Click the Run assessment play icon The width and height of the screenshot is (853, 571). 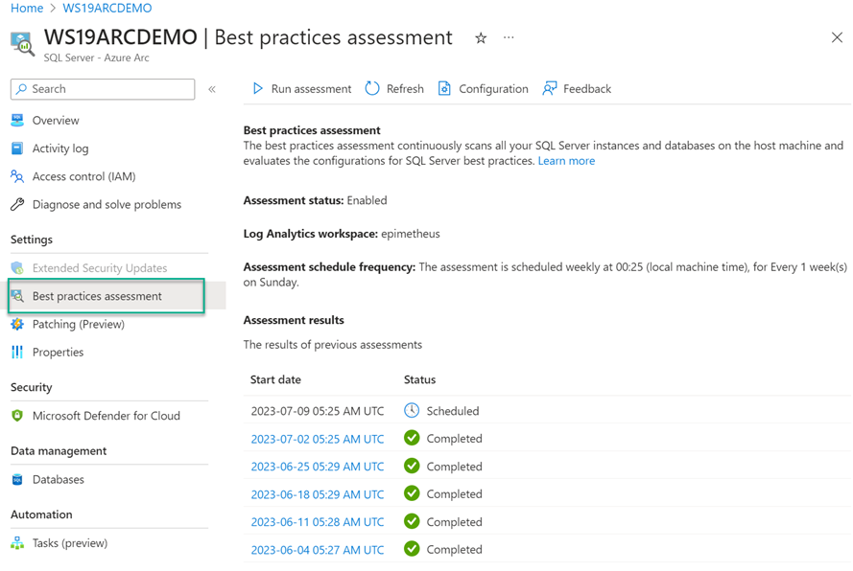click(257, 89)
